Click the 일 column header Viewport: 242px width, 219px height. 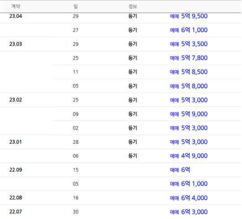76,6
